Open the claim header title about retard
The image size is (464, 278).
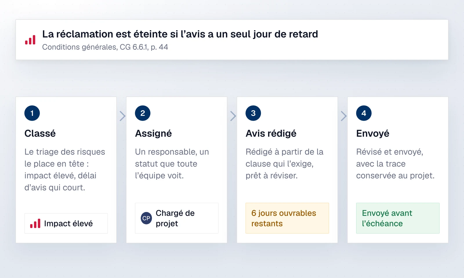[x=180, y=34]
